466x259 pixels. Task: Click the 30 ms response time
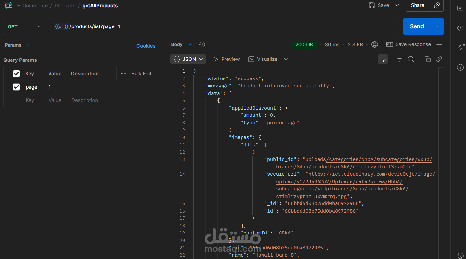tap(332, 45)
